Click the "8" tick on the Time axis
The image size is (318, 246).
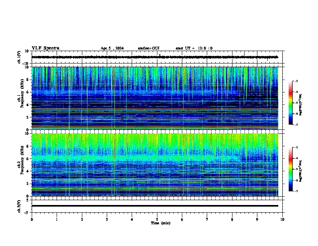[232, 219]
